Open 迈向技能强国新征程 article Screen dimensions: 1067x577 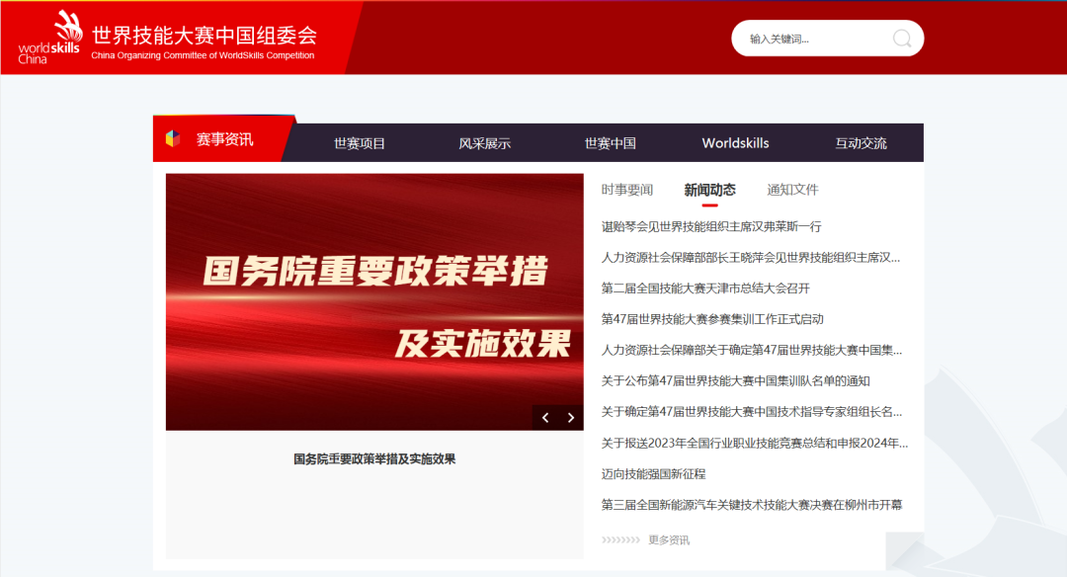653,474
